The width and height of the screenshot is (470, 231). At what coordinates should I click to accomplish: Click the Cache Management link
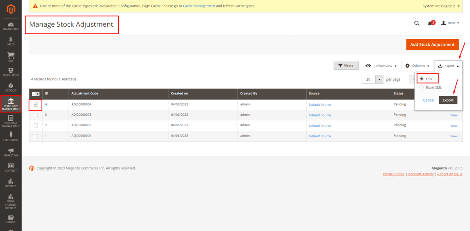(x=199, y=6)
